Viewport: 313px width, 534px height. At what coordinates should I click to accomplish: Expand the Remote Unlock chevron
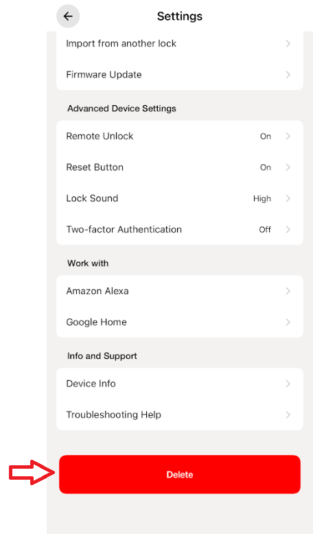point(288,136)
